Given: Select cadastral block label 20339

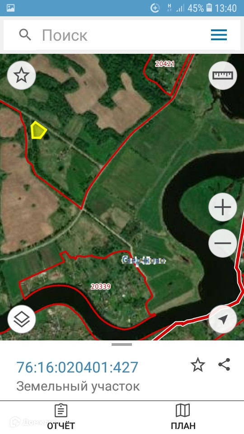Looking at the screenshot, I should 101,287.
